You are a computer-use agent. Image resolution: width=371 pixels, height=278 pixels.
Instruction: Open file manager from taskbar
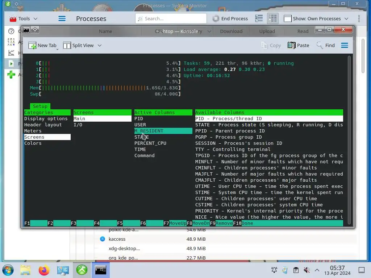pyautogui.click(x=25, y=270)
